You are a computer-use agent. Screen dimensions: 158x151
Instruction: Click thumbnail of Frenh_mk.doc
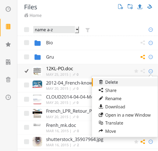pos(37,125)
